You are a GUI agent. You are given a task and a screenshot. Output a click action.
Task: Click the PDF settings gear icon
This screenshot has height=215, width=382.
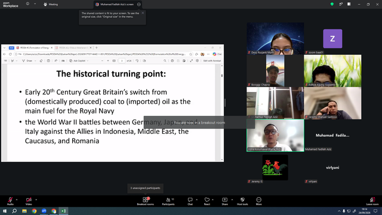pos(198,61)
